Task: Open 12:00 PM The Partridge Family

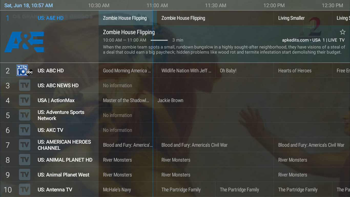Action: (x=303, y=190)
